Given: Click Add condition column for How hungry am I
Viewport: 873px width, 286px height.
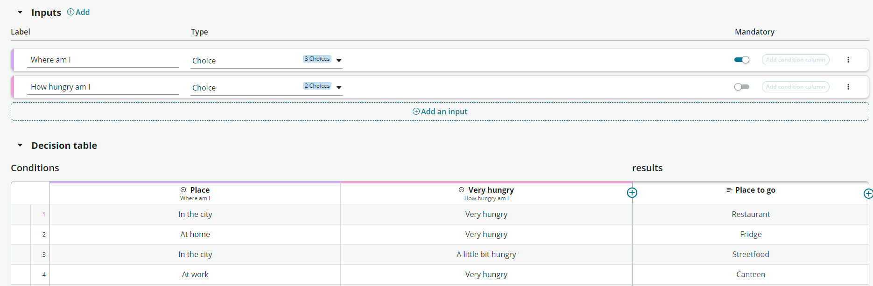Looking at the screenshot, I should tap(795, 87).
